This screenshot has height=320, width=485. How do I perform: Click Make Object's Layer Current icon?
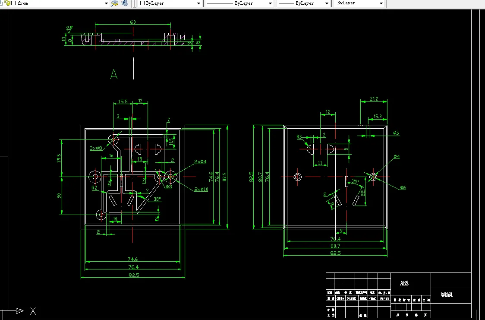[115, 3]
